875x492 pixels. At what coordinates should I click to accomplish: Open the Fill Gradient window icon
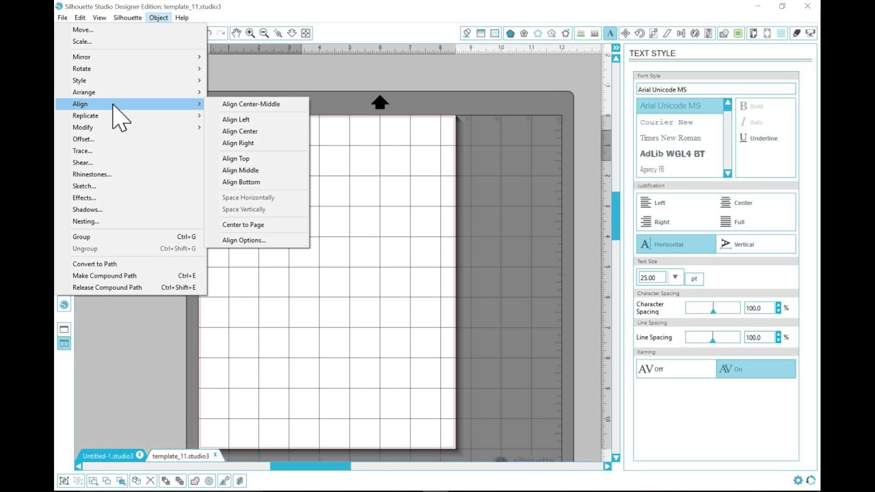(x=481, y=33)
